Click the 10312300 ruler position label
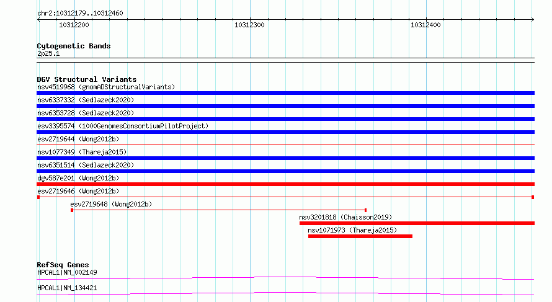The image size is (552, 302). pos(249,25)
